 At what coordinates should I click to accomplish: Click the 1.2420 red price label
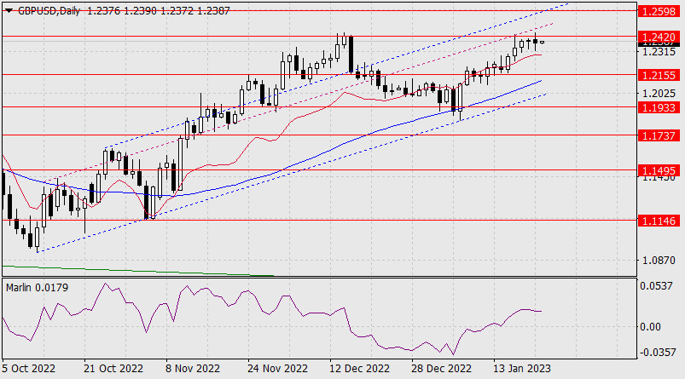pyautogui.click(x=659, y=37)
